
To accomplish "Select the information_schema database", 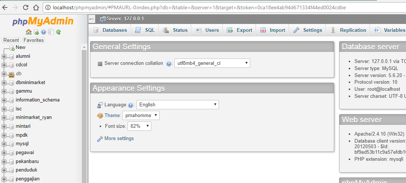I will tap(38, 100).
